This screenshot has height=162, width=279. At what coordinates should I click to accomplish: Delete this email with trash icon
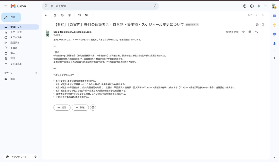tap(69, 15)
